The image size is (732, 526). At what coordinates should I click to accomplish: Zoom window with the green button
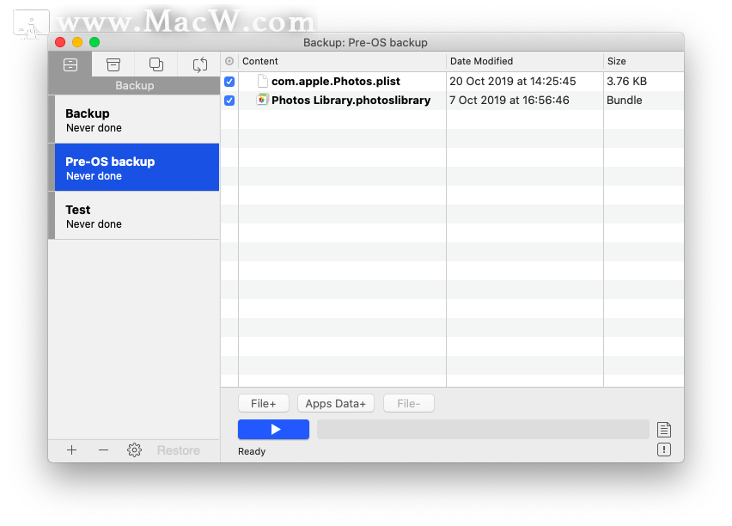pos(95,42)
